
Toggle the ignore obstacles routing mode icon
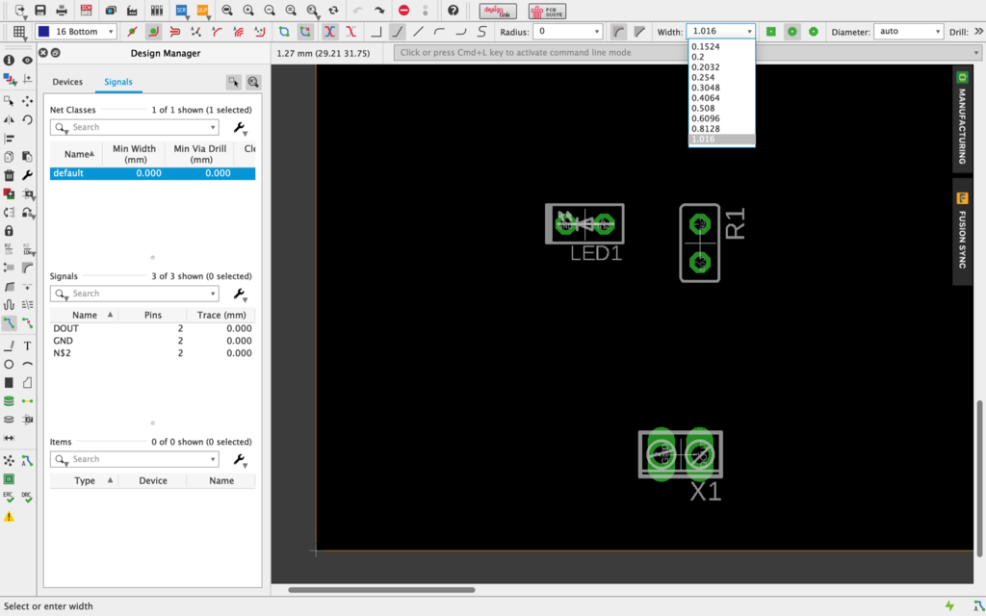[132, 32]
